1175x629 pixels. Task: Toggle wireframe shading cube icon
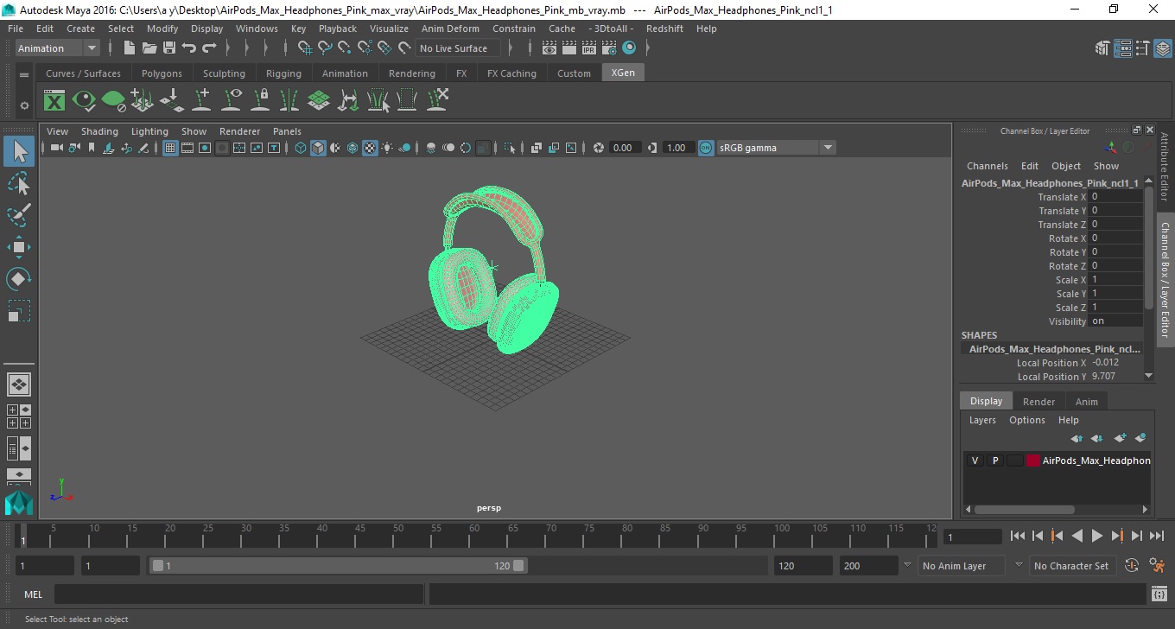[x=301, y=148]
